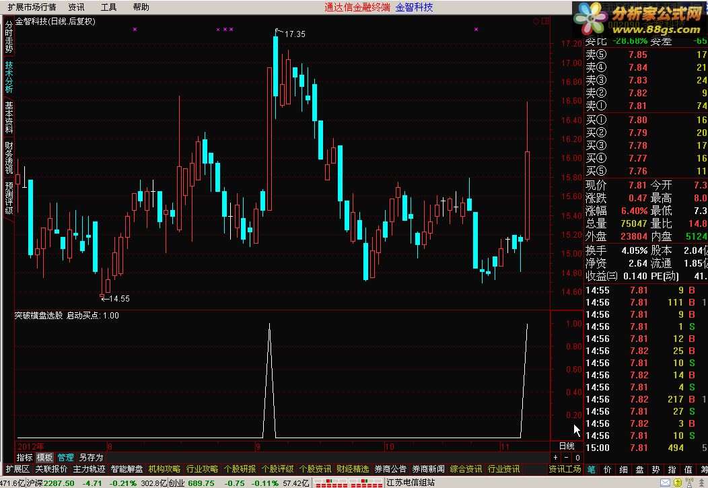Open the 券商公告 bottom tab
Viewport: 708px width, 488px height.
click(390, 469)
